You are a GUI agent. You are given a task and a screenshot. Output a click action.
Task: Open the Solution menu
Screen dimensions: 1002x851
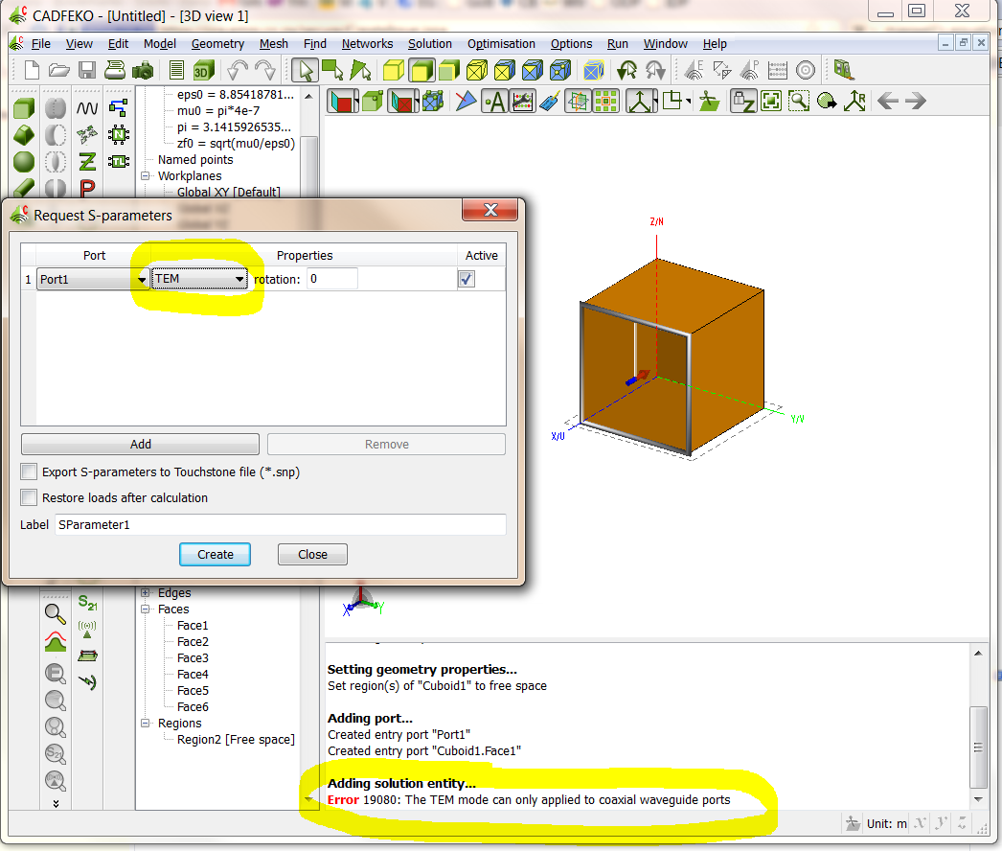pyautogui.click(x=429, y=44)
